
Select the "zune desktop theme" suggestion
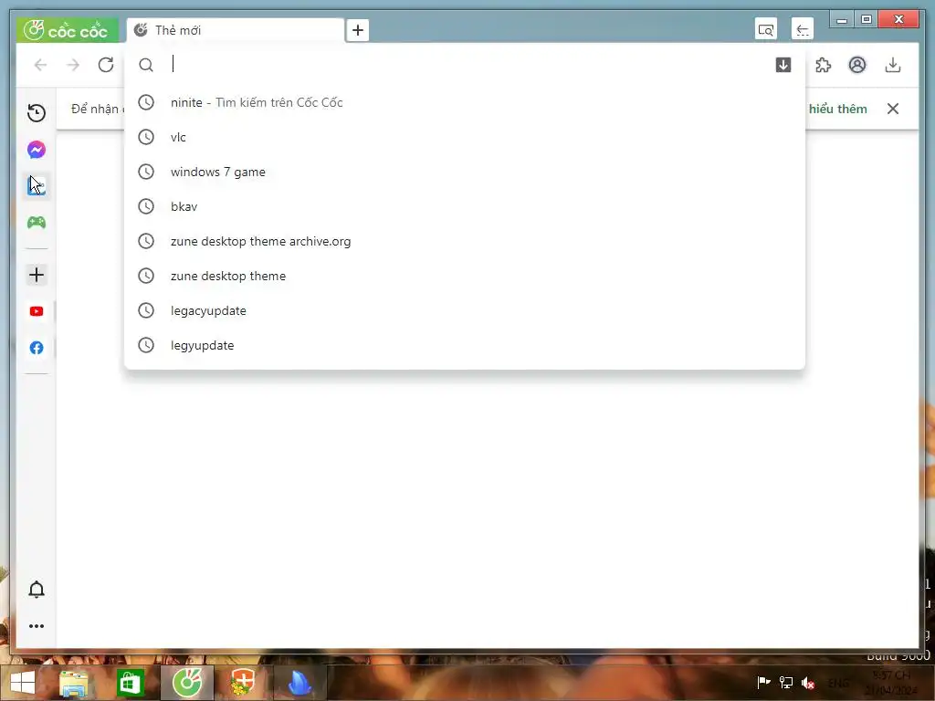(465, 276)
